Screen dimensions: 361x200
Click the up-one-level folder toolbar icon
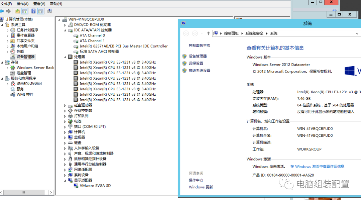17,11
